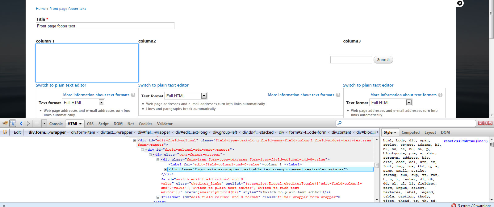Collapse the form-item form-type-textarea div node
This screenshot has width=494, height=207.
(158, 160)
